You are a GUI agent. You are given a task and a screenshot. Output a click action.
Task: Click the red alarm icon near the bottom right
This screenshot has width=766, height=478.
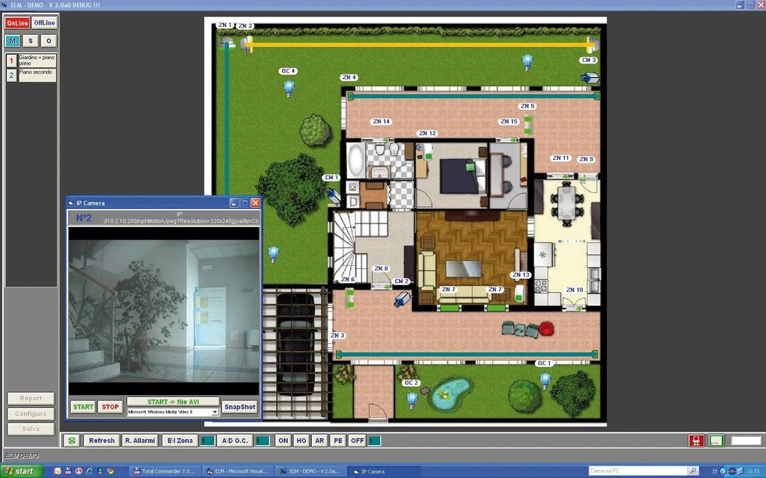click(696, 440)
